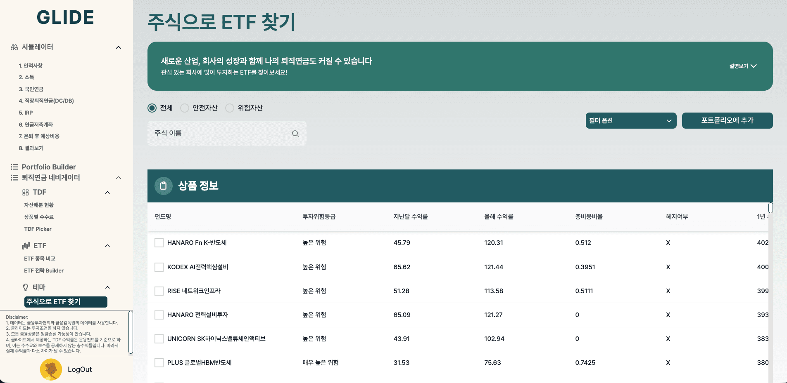Click the clipboard icon in 상품 정보 header

pos(163,186)
